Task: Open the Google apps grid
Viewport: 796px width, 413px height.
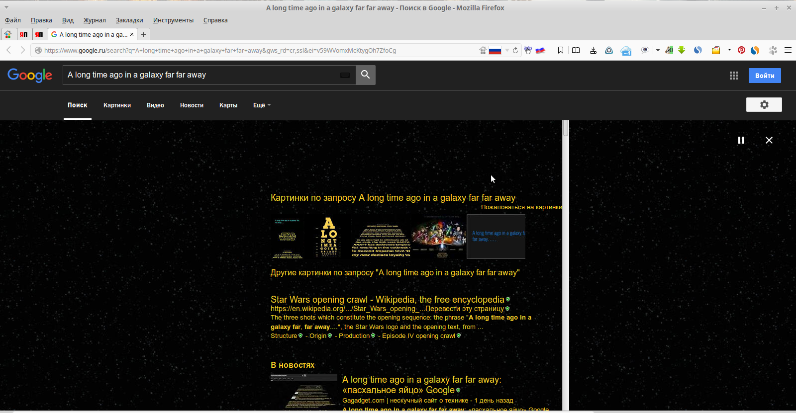Action: 734,76
